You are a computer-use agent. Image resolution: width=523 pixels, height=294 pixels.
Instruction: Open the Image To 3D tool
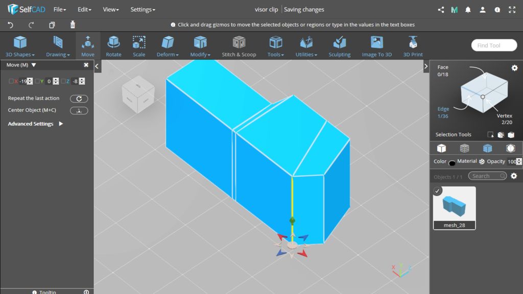(376, 46)
